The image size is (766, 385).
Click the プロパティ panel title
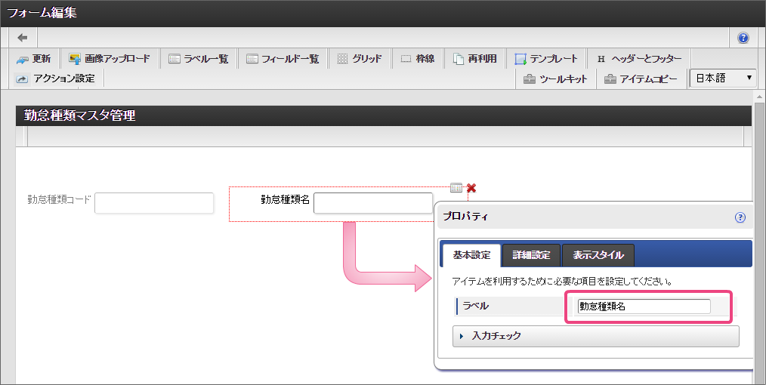point(465,216)
